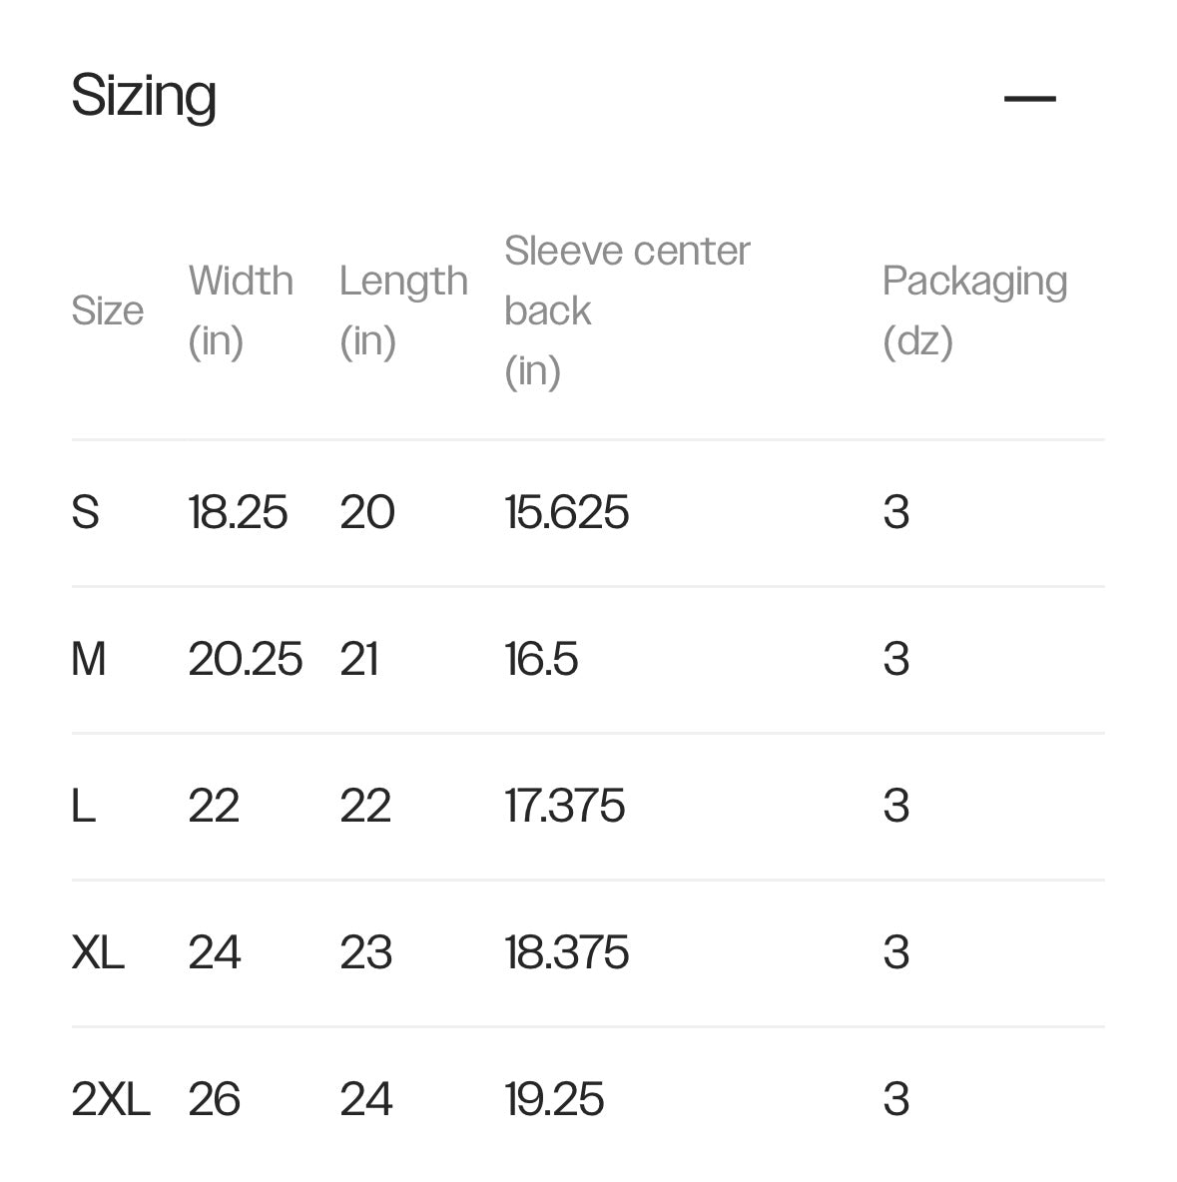Click the 18.25 width value
Screen dimensions: 1177x1182
point(238,512)
